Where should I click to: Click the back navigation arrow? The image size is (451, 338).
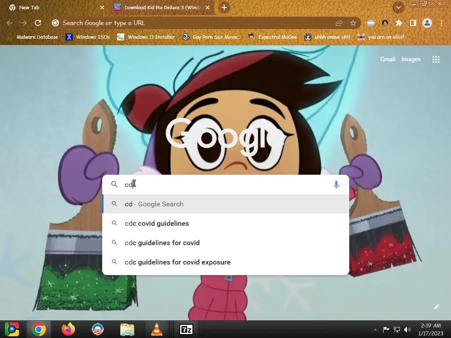[10, 23]
